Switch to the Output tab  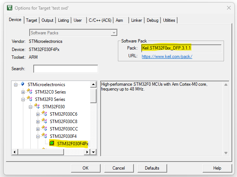[x=47, y=20]
